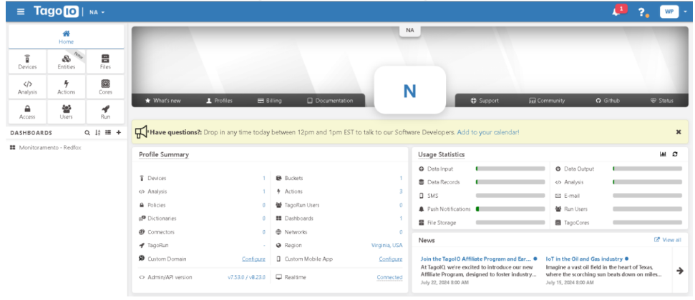Dismiss the Have questions banner
This screenshot has width=695, height=300.
click(x=679, y=132)
